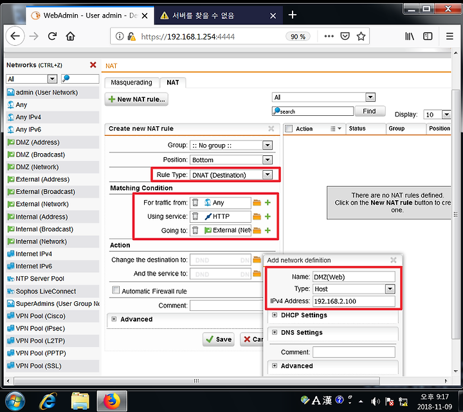Select DMZ (Network) in Networks list
Screen dimensions: 463x412
click(53, 167)
